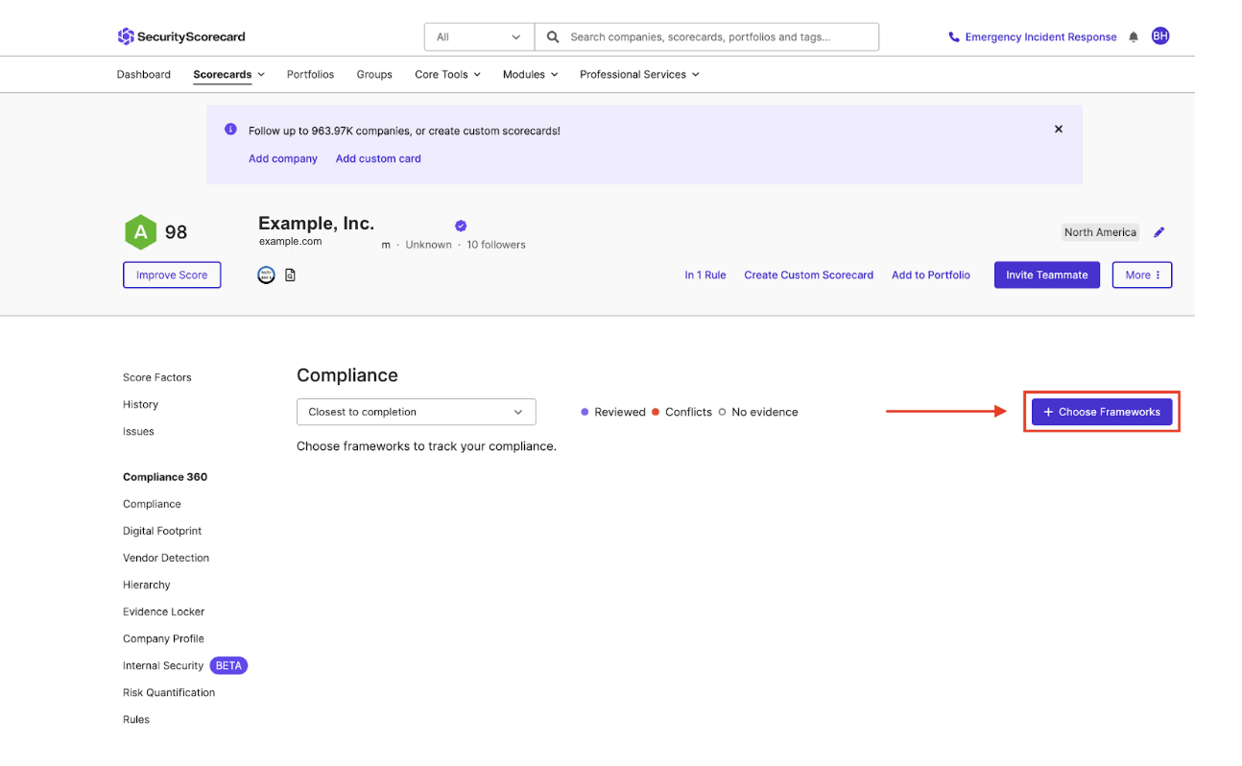Image resolution: width=1242 pixels, height=766 pixels.
Task: Click the North America region tag
Action: [1100, 232]
